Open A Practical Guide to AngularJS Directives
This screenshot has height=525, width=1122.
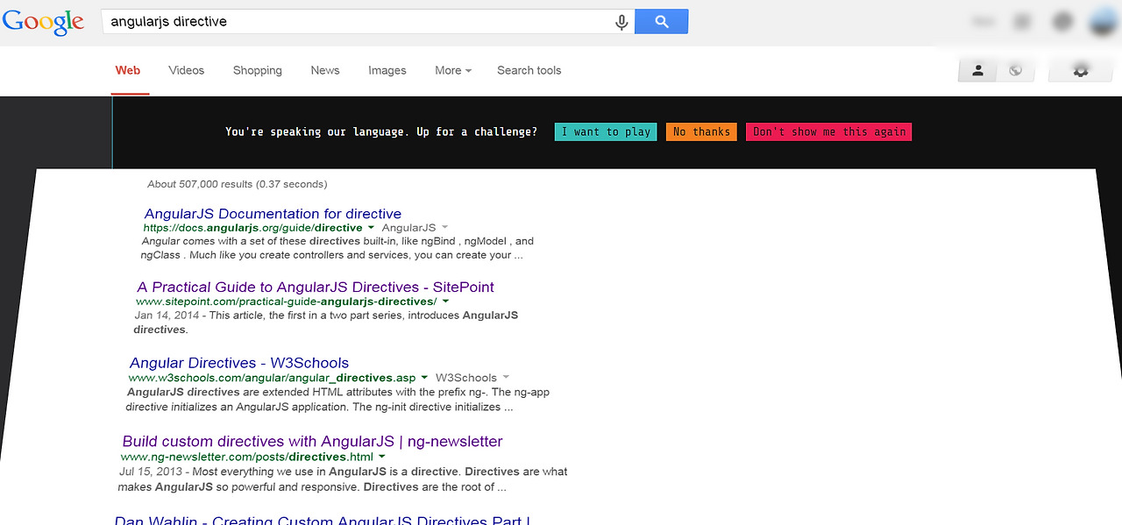[x=316, y=287]
